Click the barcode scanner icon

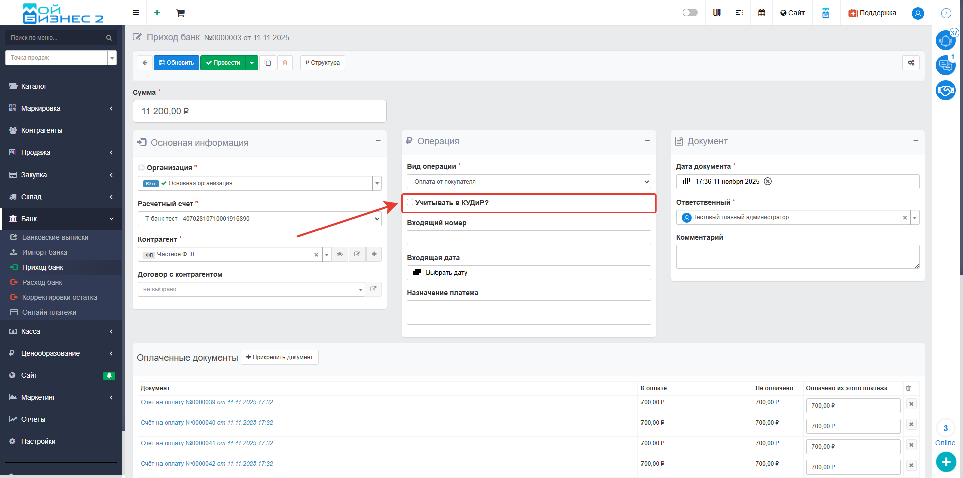click(x=717, y=13)
